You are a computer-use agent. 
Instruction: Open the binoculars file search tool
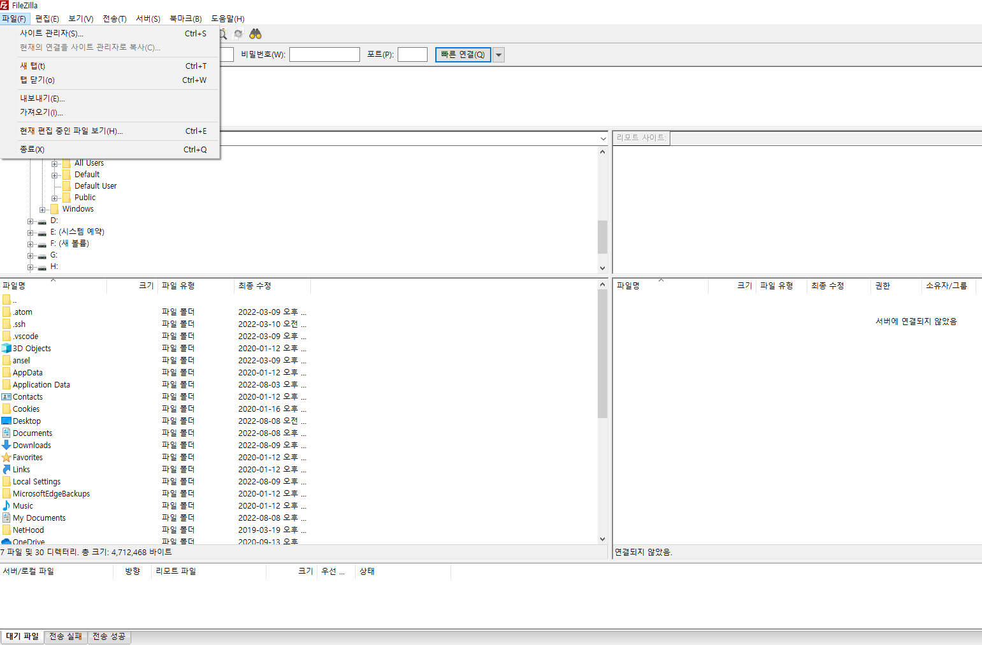click(256, 34)
